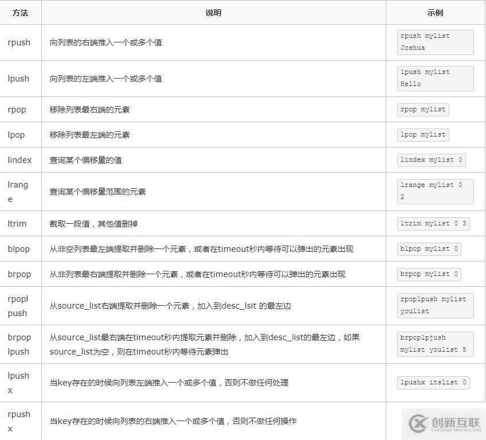Click the lindex method cell
This screenshot has height=440, width=486.
tap(19, 160)
